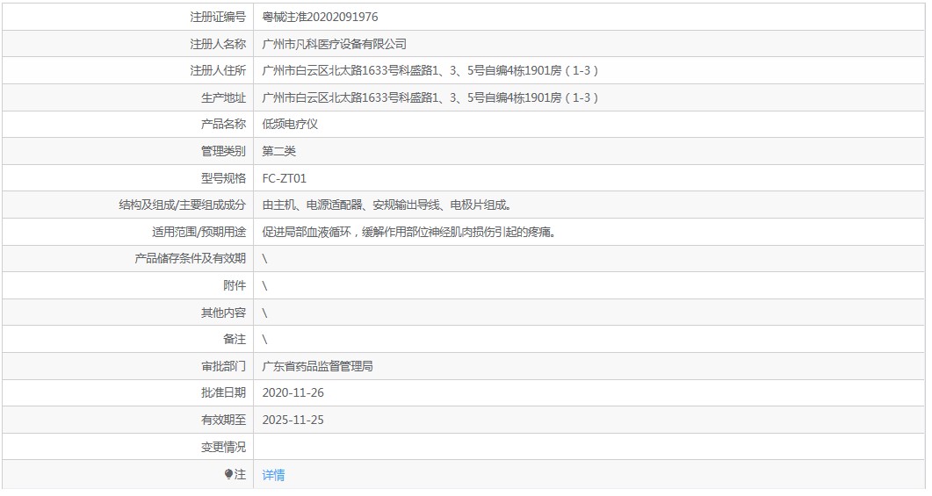The image size is (932, 496).
Task: Click the 型号规格 label
Action: [x=223, y=178]
